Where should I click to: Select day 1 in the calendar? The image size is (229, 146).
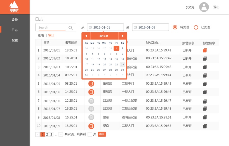pyautogui.click(x=116, y=48)
